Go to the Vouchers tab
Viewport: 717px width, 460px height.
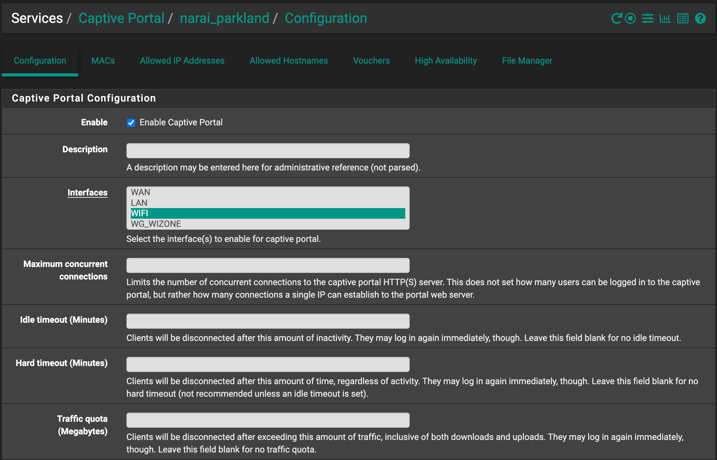[371, 60]
